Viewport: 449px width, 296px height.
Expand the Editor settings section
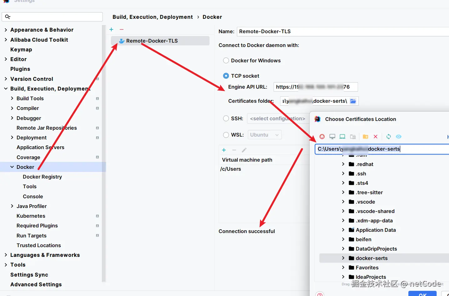(x=6, y=59)
